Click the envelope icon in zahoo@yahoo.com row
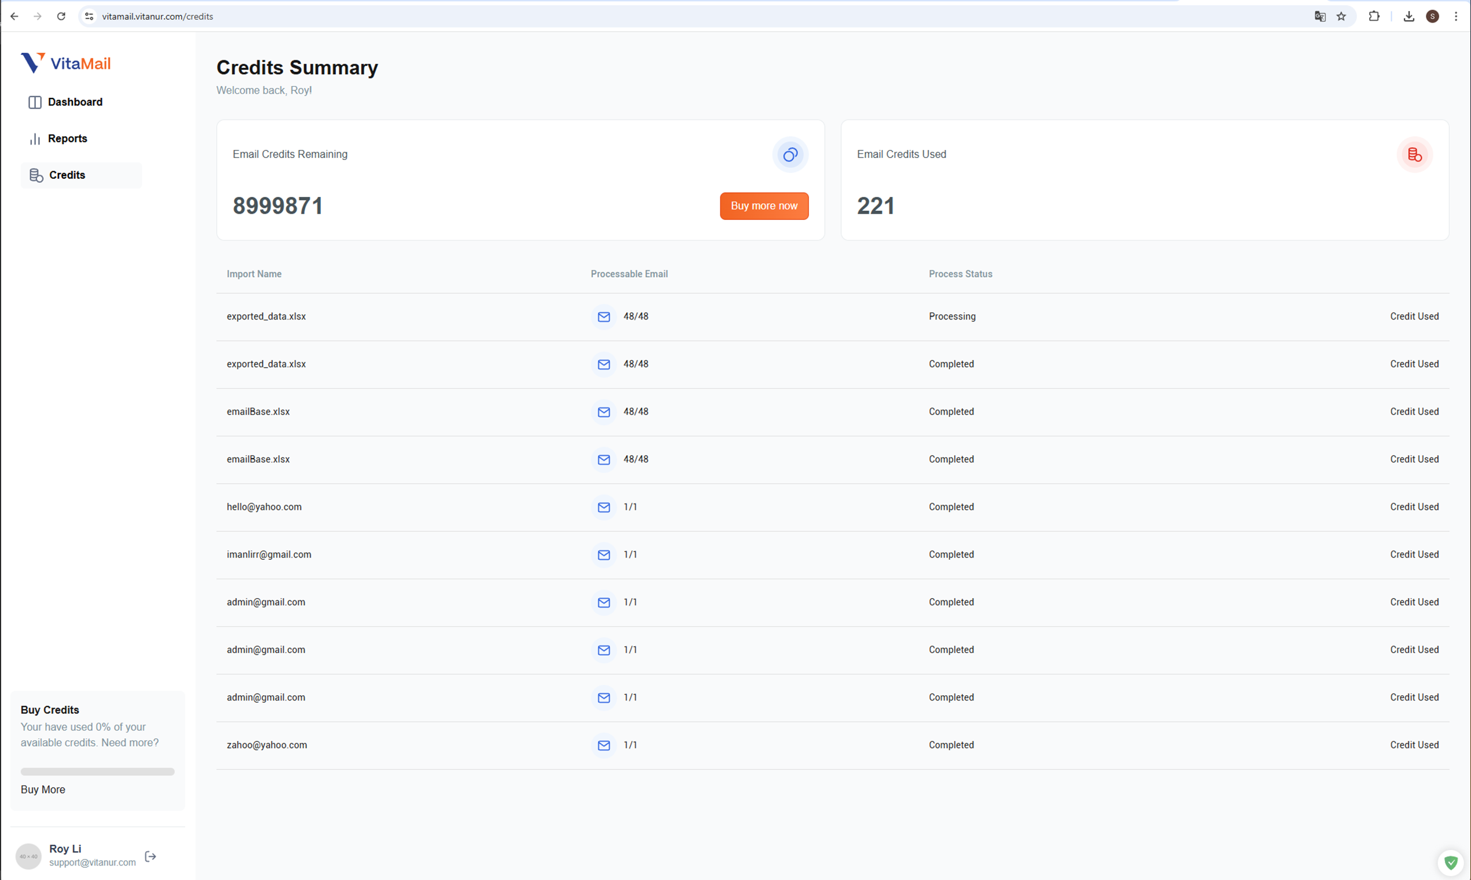This screenshot has width=1471, height=880. [604, 745]
